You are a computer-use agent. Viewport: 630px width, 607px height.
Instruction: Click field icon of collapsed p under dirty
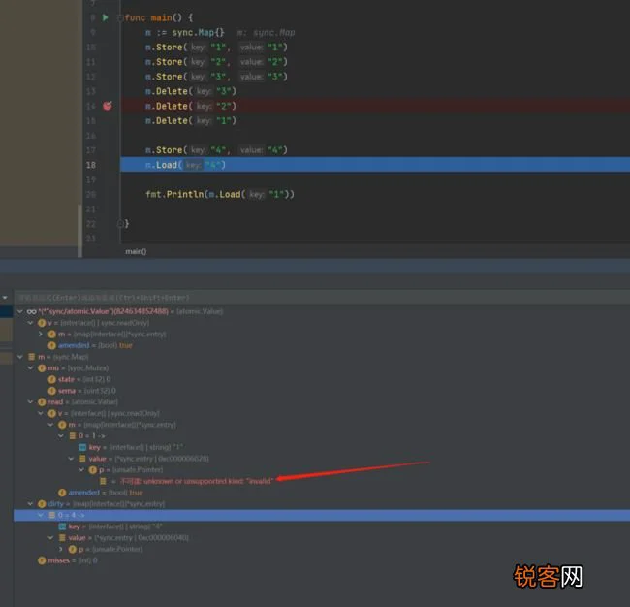click(x=73, y=549)
